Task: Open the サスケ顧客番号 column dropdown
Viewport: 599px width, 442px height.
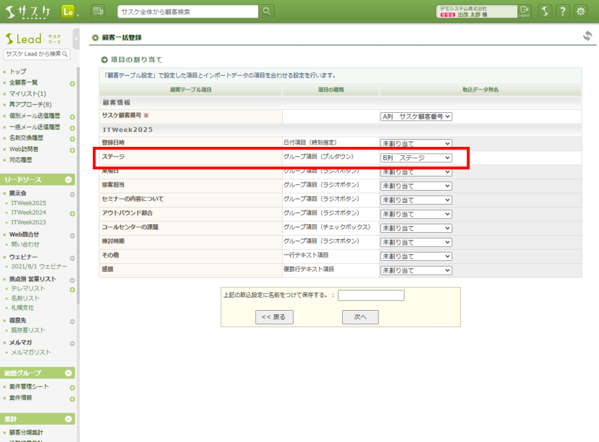Action: point(416,117)
